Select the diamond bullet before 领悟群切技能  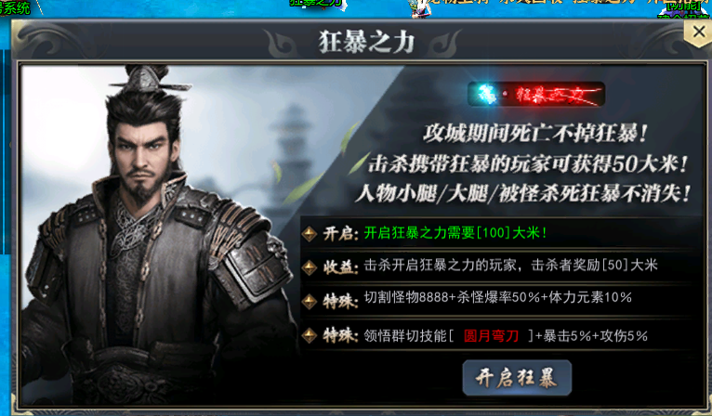point(310,335)
